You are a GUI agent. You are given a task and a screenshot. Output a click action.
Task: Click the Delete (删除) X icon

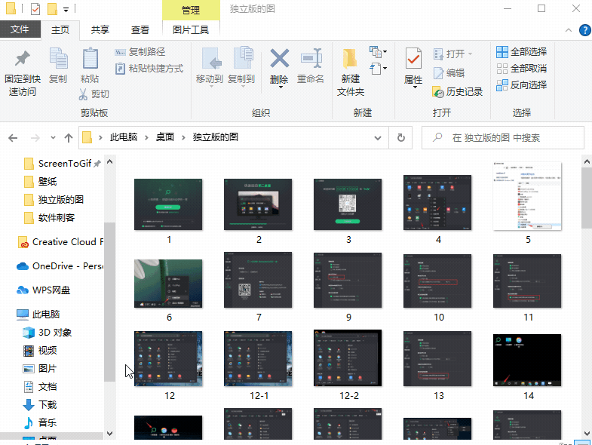pyautogui.click(x=279, y=59)
